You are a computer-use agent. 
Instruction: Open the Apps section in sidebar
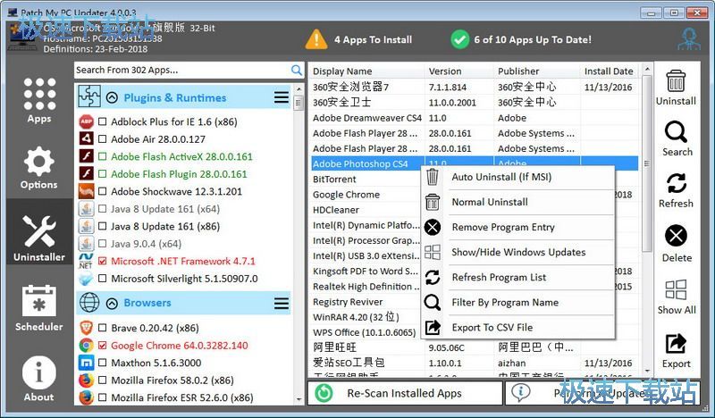coord(39,100)
